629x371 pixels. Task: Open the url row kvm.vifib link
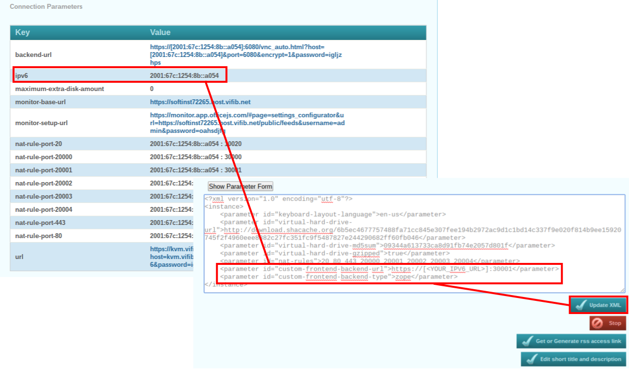(172, 257)
